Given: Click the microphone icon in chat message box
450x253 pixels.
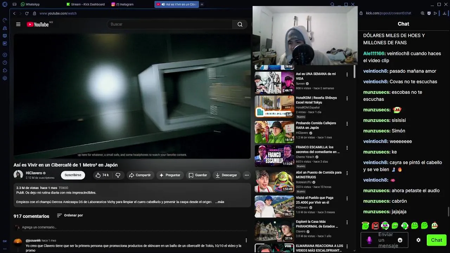Looking at the screenshot, I should [x=369, y=240].
